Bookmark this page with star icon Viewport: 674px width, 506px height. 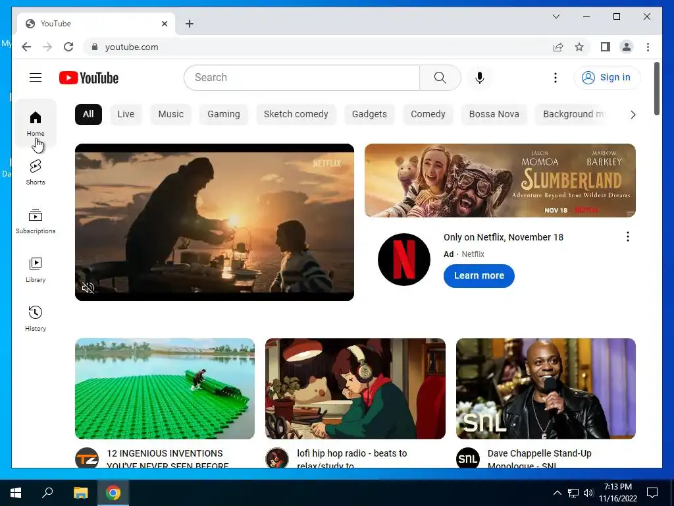tap(579, 47)
